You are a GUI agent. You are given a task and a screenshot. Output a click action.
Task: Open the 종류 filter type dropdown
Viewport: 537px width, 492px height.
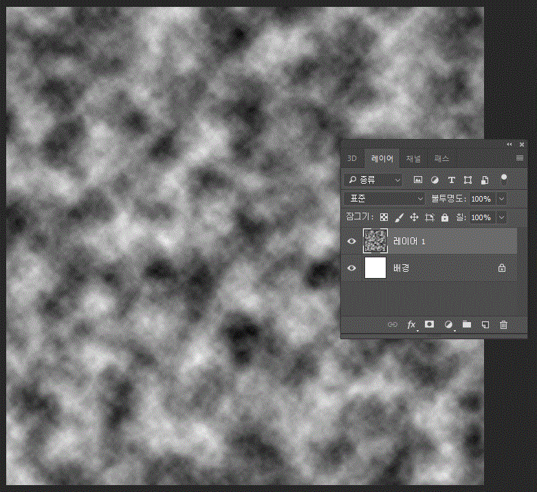point(373,180)
